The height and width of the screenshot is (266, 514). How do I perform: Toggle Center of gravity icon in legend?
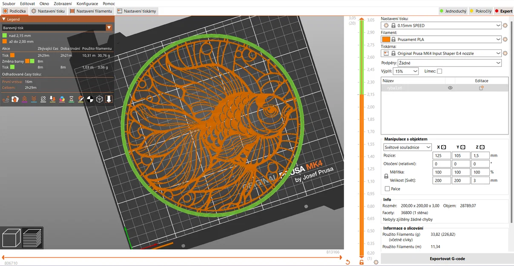[90, 99]
